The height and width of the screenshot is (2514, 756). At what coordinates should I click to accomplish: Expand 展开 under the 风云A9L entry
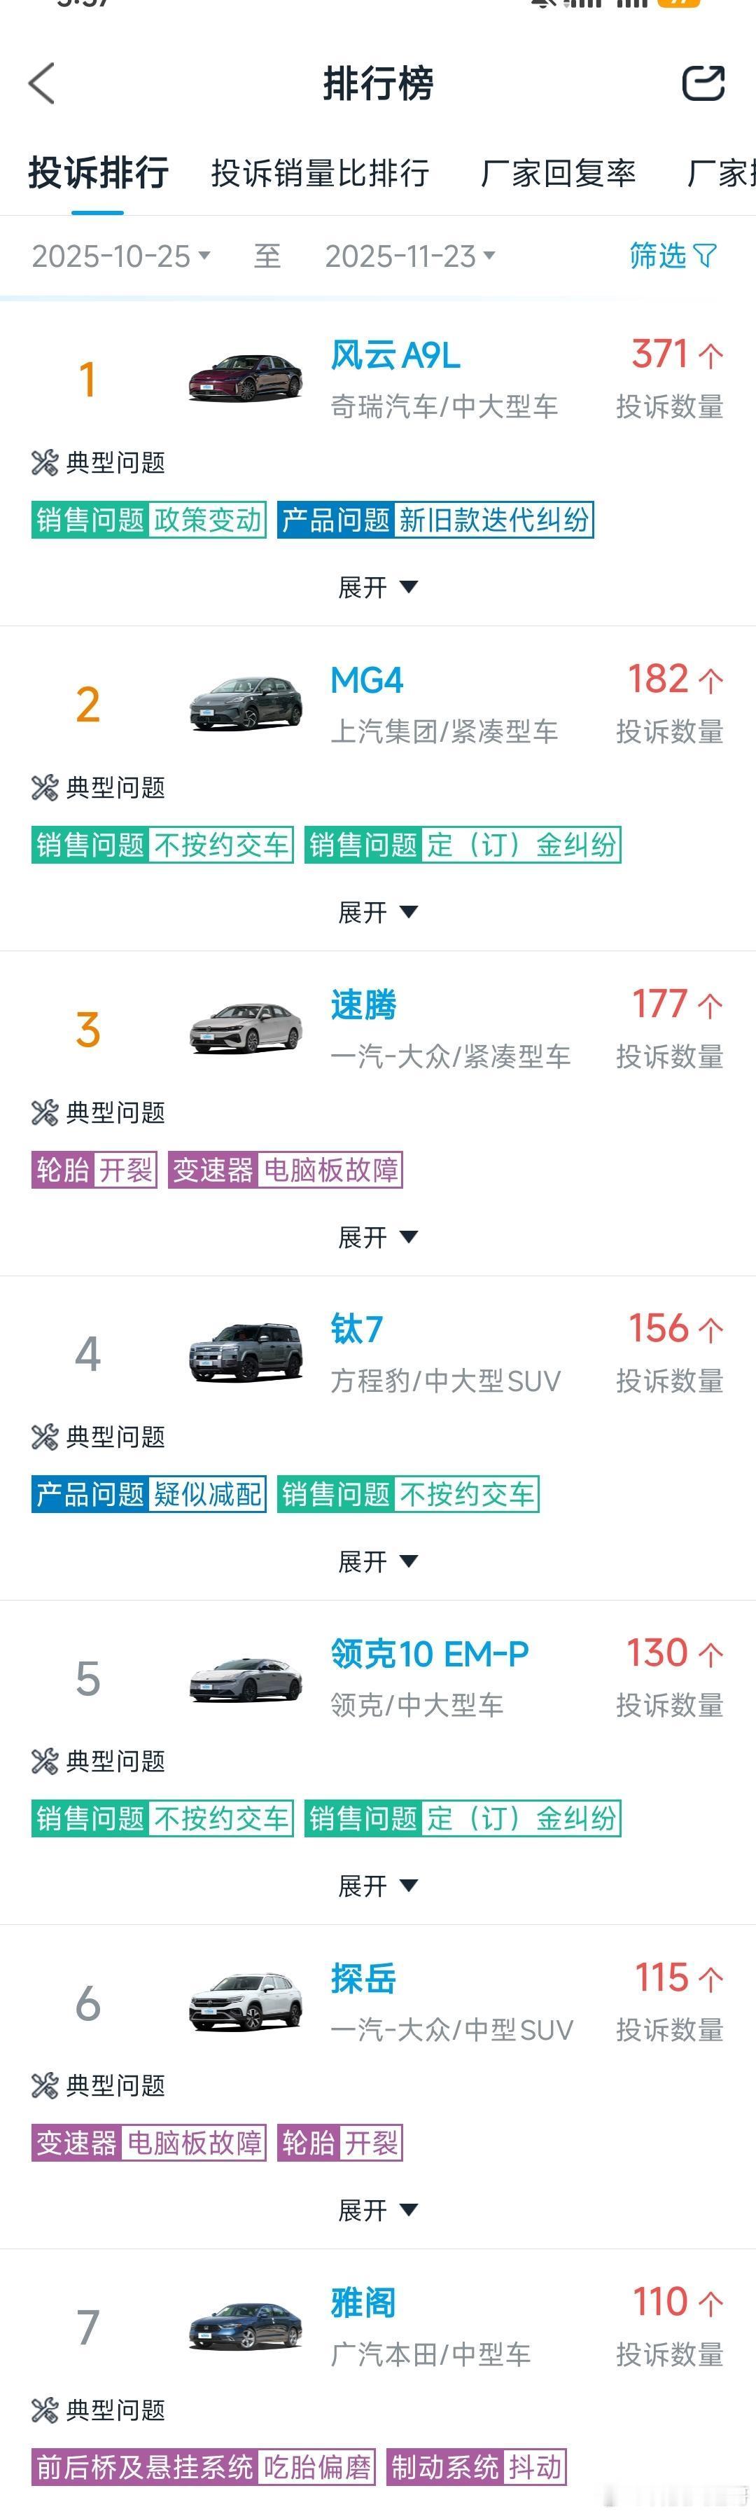click(x=380, y=586)
